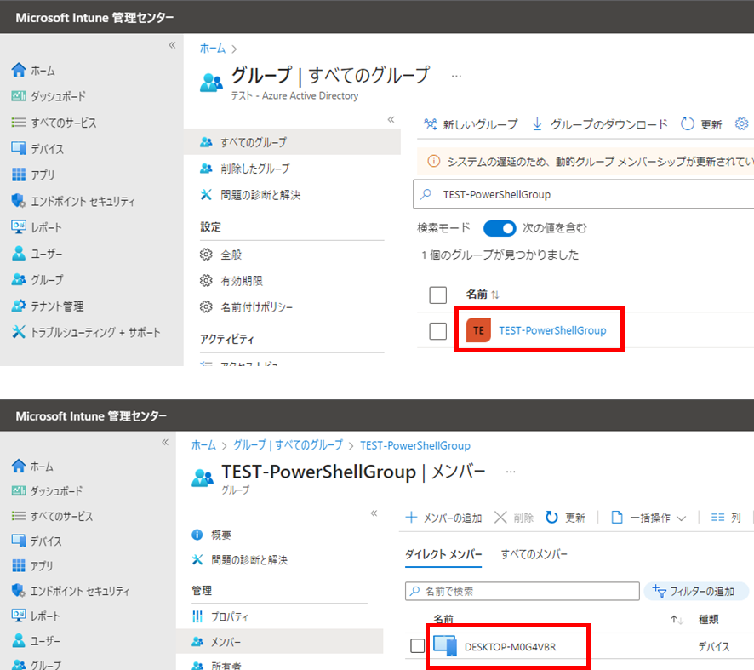Open the 列 column chooser

click(726, 518)
